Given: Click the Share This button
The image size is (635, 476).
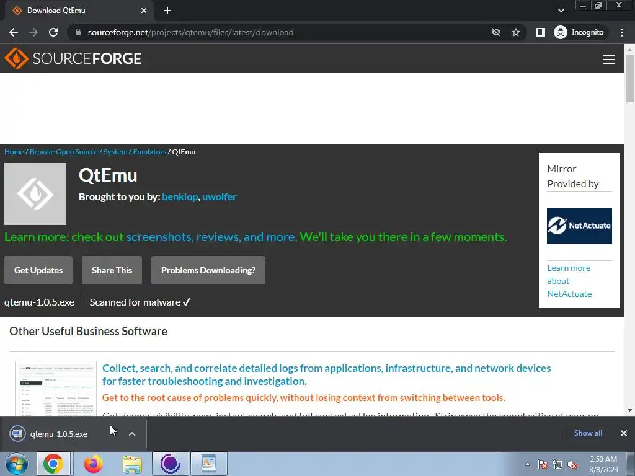Looking at the screenshot, I should coord(112,270).
